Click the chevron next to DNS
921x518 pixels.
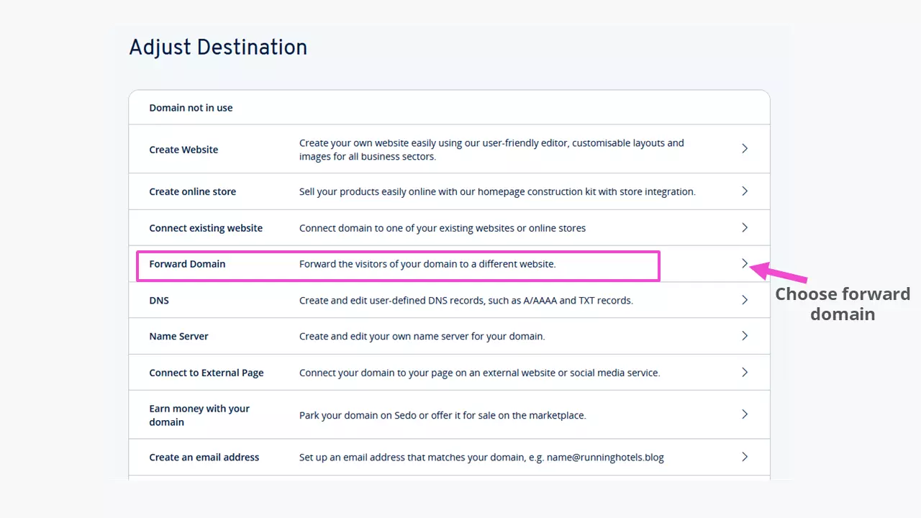745,300
